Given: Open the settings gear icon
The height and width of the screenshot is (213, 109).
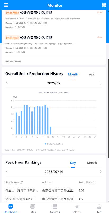Looking at the screenshot, I should pos(104,5).
